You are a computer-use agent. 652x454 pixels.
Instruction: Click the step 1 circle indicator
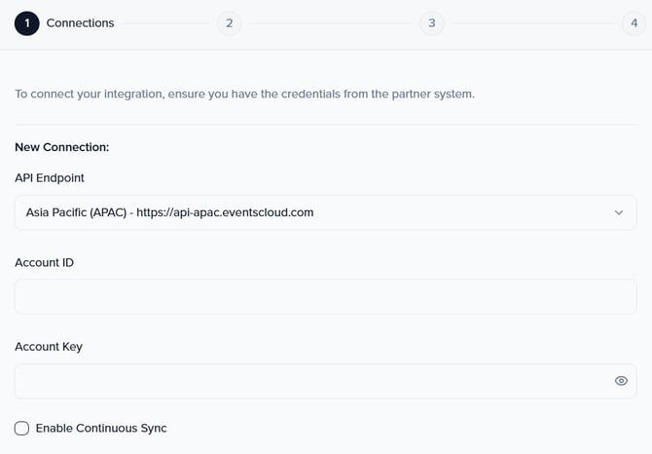click(27, 23)
